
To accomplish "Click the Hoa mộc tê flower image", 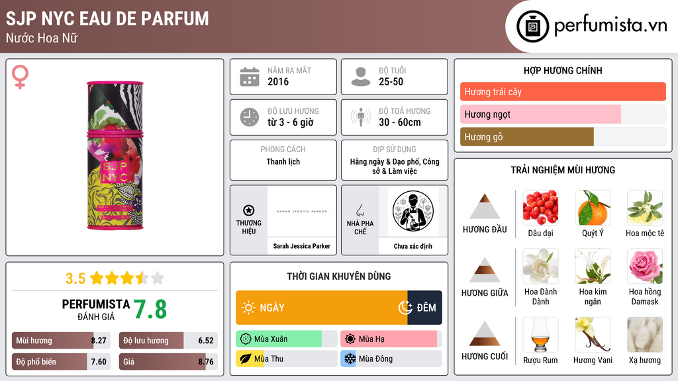I will [x=645, y=208].
